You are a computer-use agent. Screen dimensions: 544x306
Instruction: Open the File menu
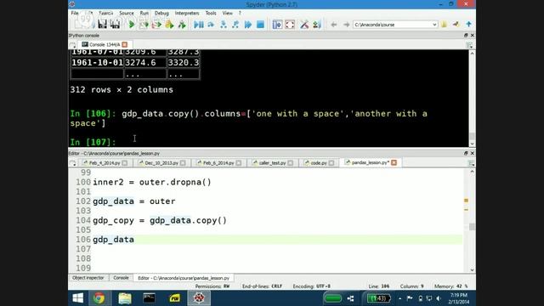coord(75,14)
